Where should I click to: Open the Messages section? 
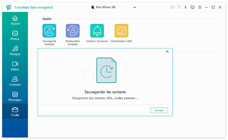click(x=15, y=96)
